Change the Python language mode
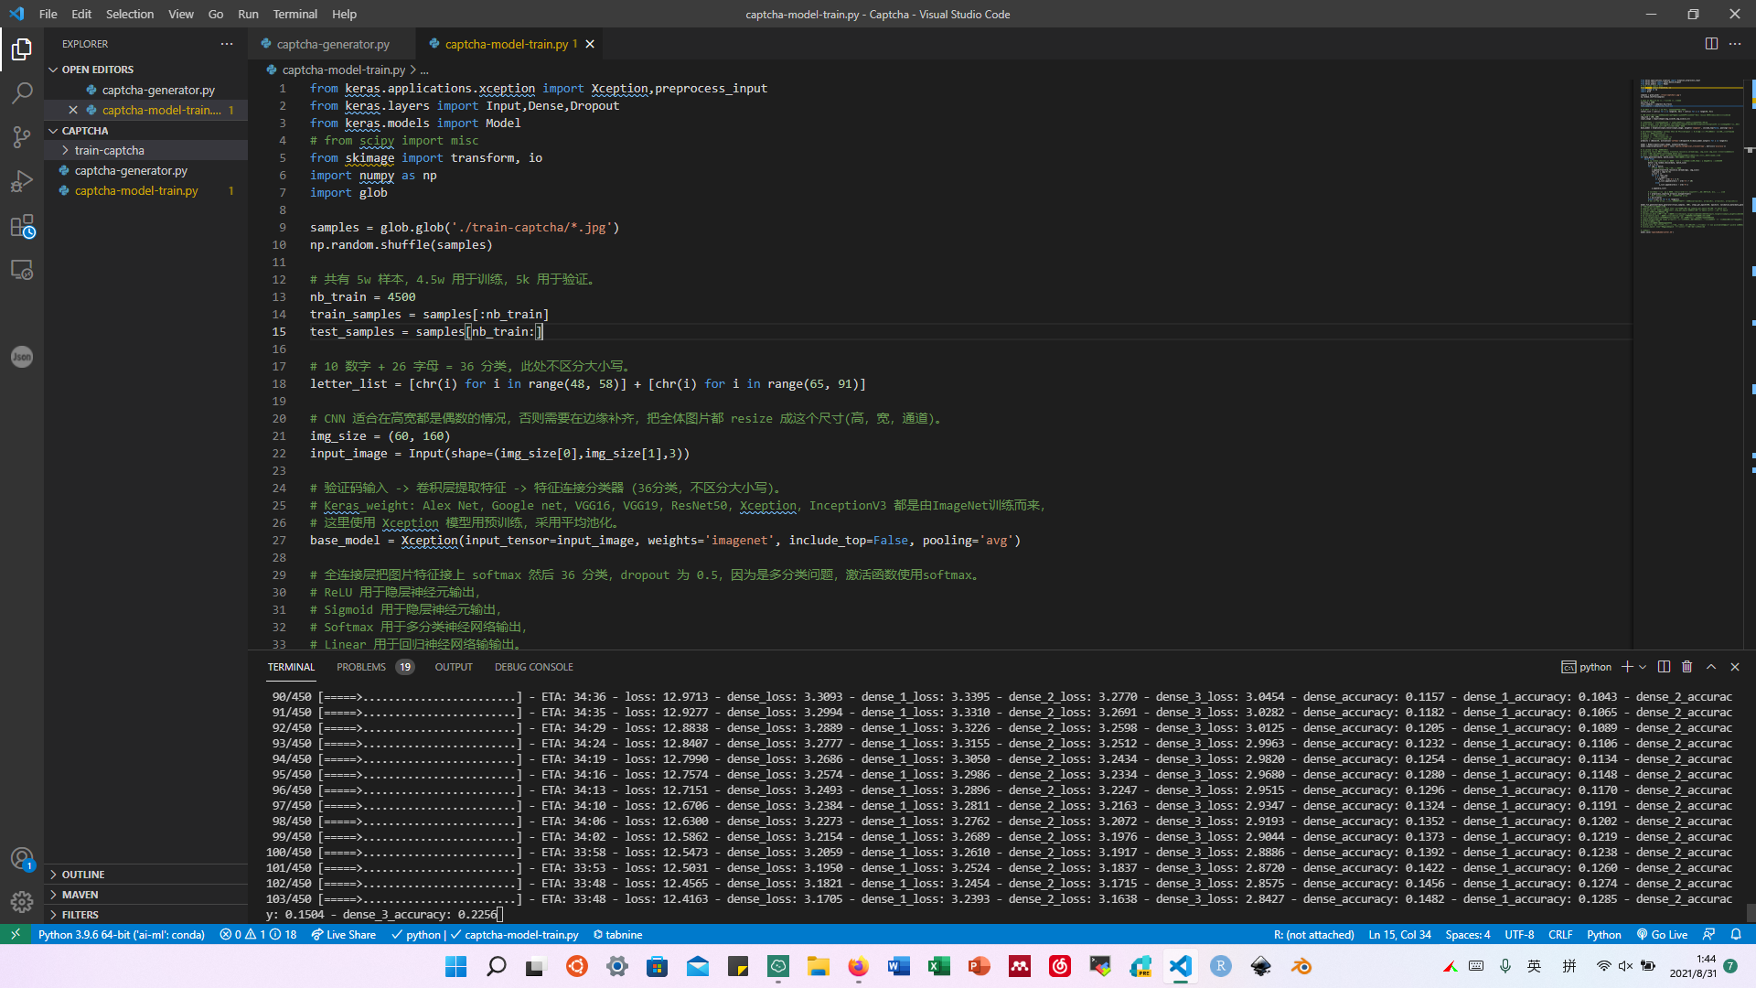The height and width of the screenshot is (988, 1756). 1603,935
